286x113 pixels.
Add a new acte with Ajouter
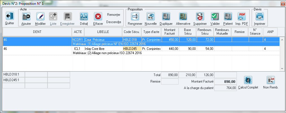pos(26,16)
